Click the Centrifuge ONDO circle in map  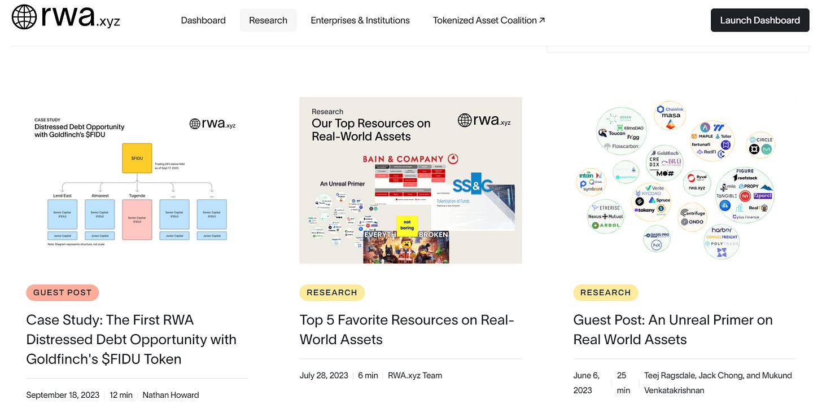pos(692,217)
